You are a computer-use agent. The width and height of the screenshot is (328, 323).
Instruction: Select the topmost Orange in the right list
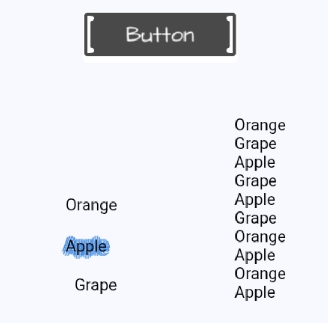click(260, 125)
